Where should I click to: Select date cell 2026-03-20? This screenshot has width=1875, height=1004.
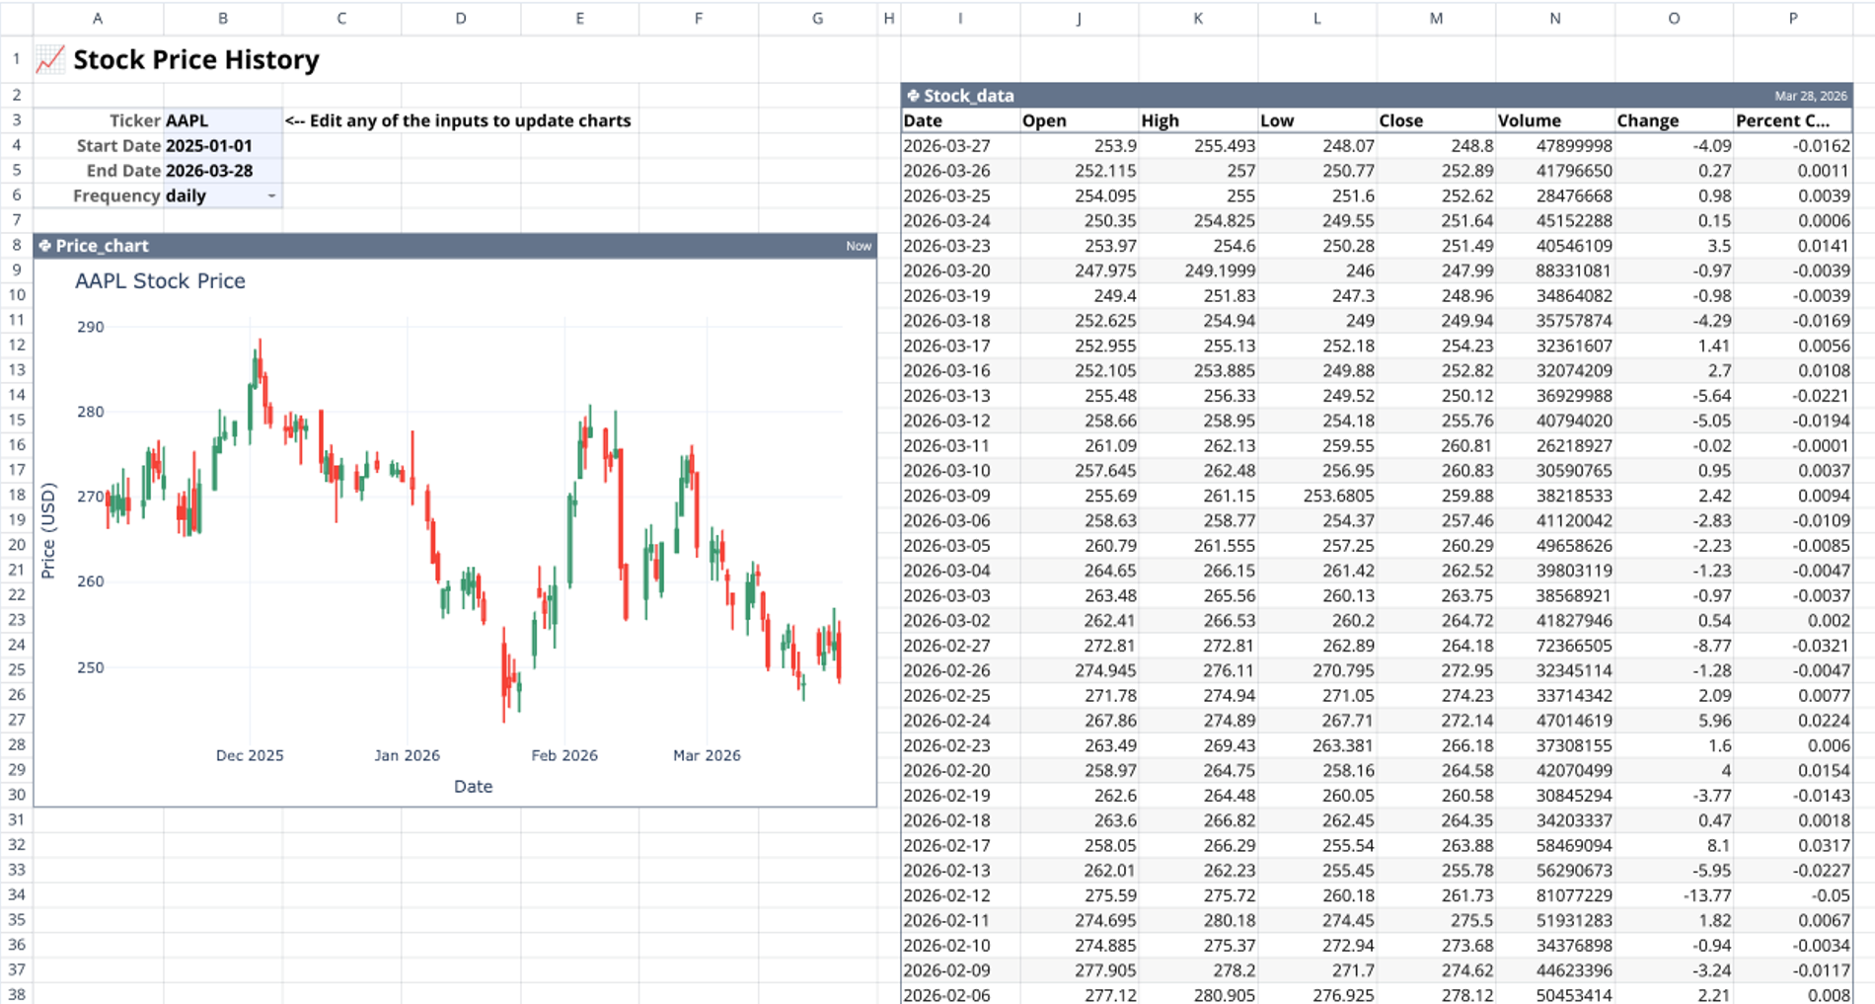[x=960, y=270]
